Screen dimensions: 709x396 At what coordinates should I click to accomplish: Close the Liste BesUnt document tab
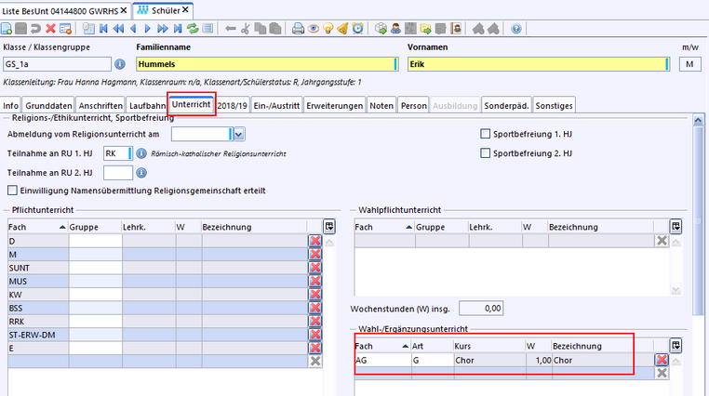point(124,10)
